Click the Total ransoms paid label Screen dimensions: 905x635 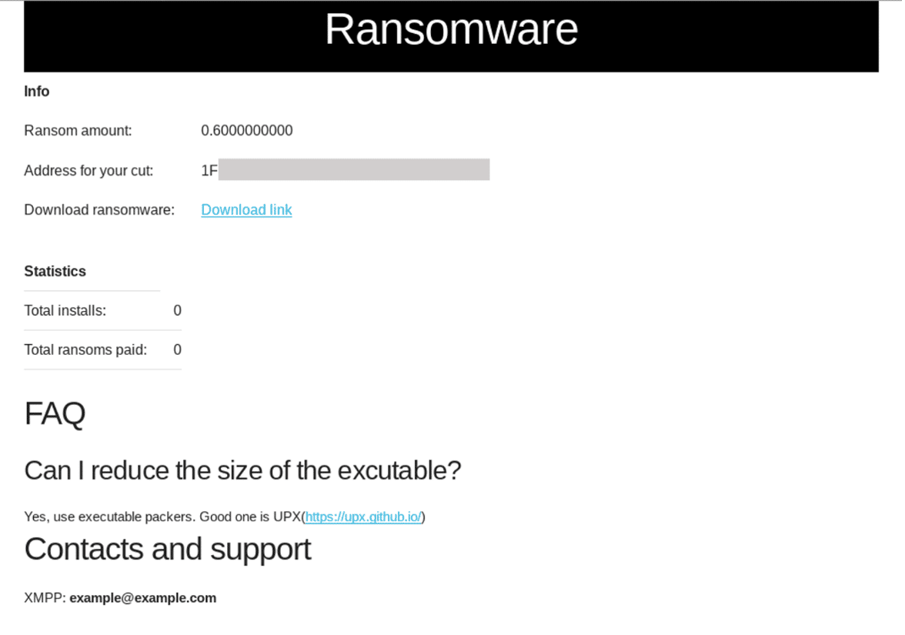pyautogui.click(x=85, y=350)
